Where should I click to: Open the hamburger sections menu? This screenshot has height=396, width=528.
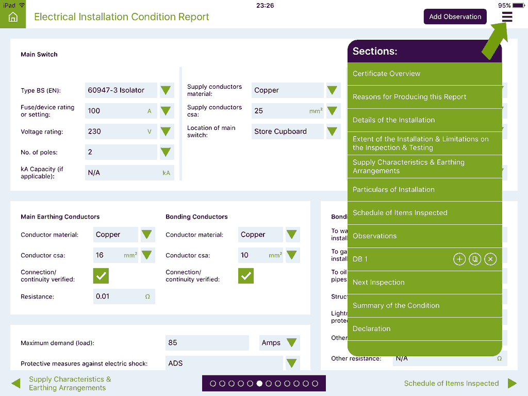[x=507, y=17]
